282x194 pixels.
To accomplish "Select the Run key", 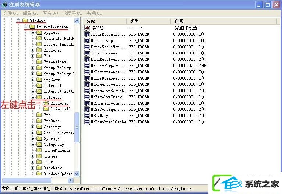I will [x=47, y=115].
